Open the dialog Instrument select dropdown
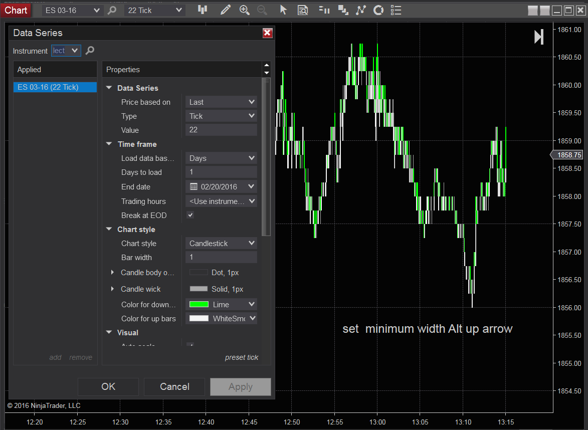 66,51
